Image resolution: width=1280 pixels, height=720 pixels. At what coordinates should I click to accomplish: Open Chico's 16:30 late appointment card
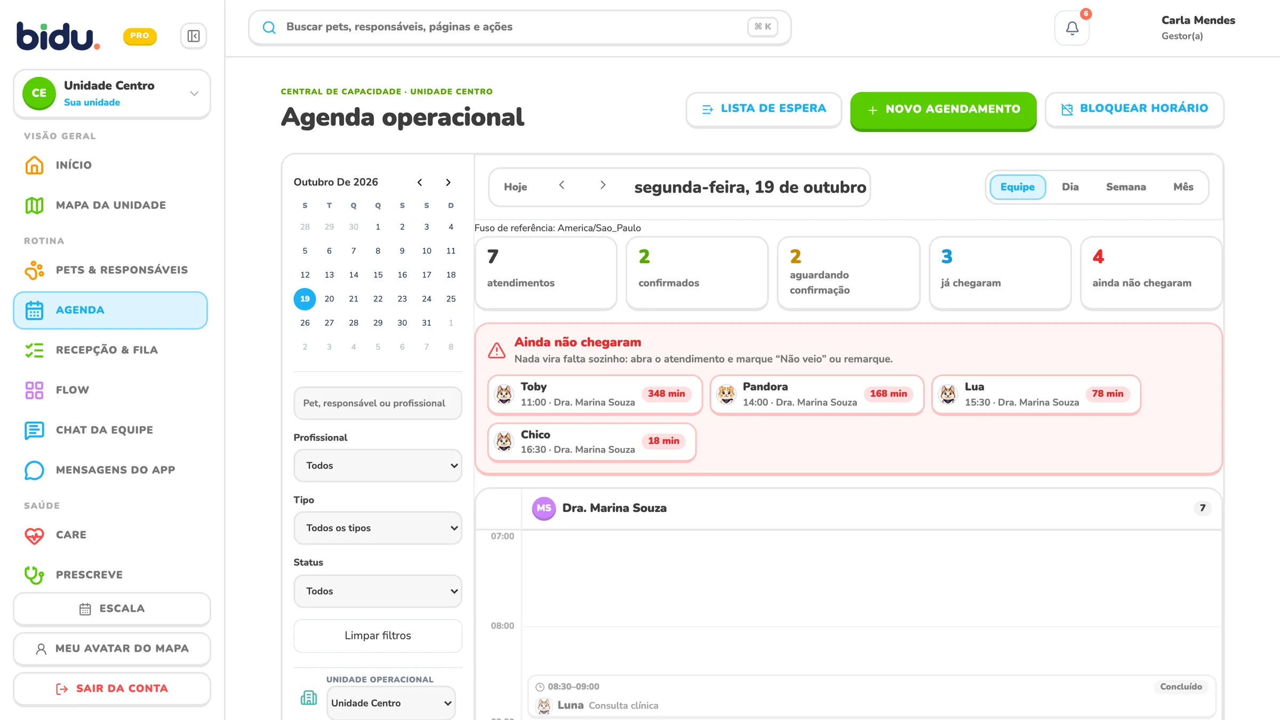click(591, 442)
